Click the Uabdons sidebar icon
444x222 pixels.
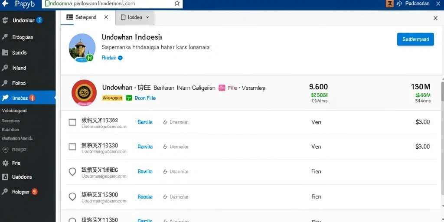[5, 177]
